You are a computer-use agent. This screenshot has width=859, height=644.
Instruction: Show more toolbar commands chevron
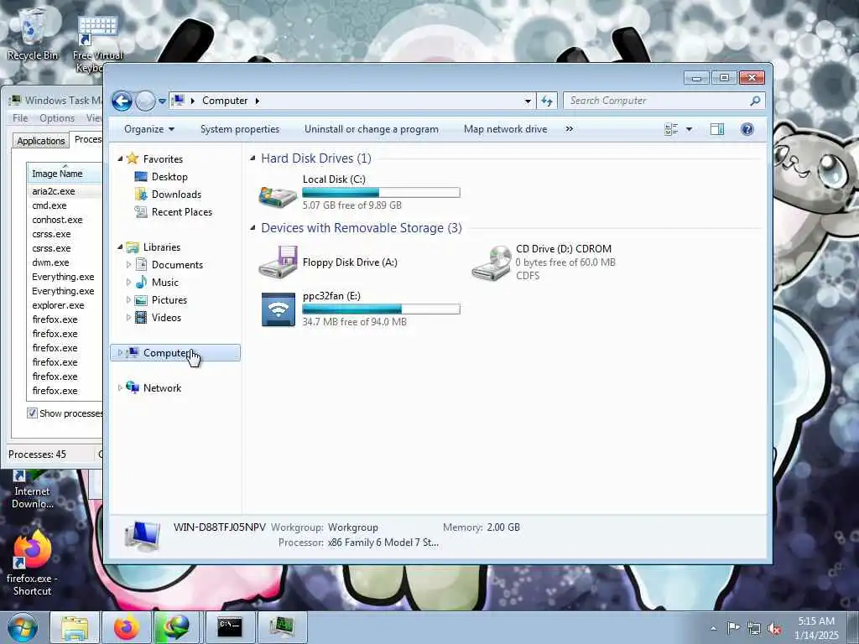click(x=570, y=129)
